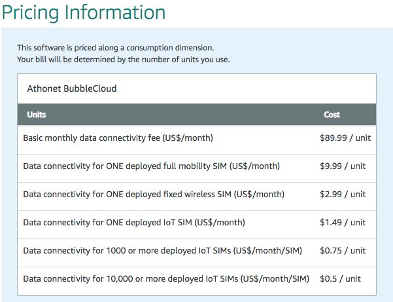393x302 pixels.
Task: Select the full mobility SIM row label
Action: coord(151,166)
